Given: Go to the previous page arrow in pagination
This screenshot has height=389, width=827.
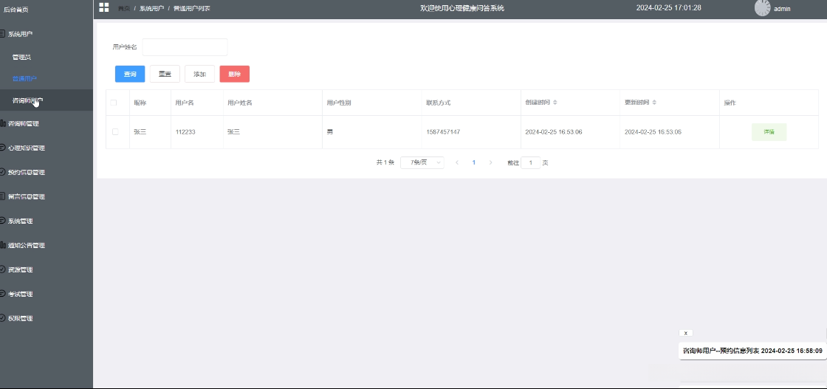Looking at the screenshot, I should [x=457, y=163].
